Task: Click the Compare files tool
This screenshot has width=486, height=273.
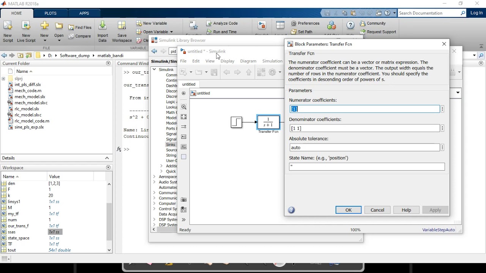Action: [x=80, y=36]
